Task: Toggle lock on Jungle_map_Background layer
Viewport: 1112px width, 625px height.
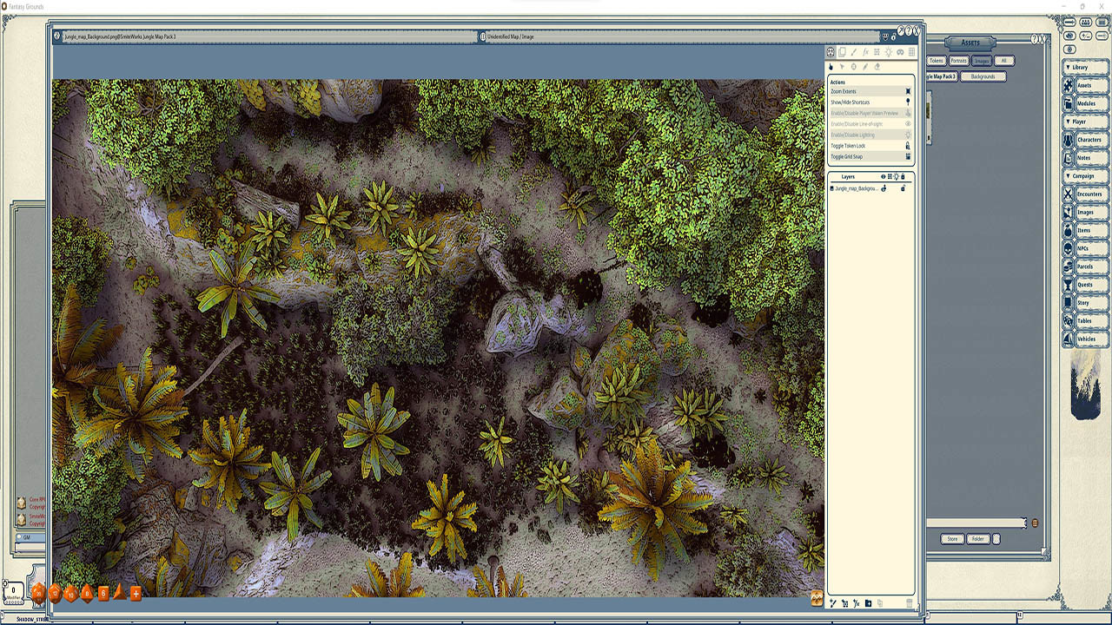Action: [903, 188]
